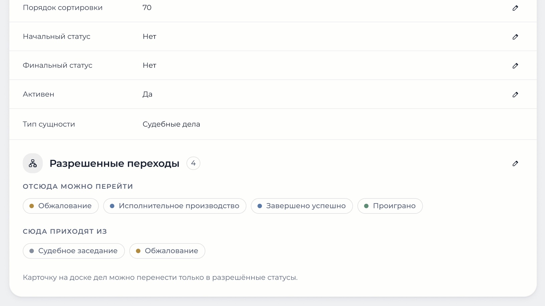
Task: Click the Активен label
Action: point(38,94)
